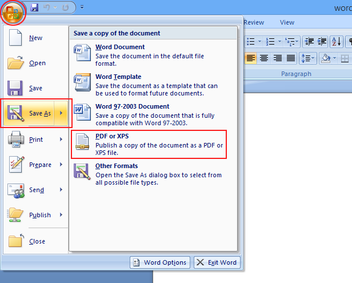
Task: Click the folder icon beside Open
Action: 15,62
